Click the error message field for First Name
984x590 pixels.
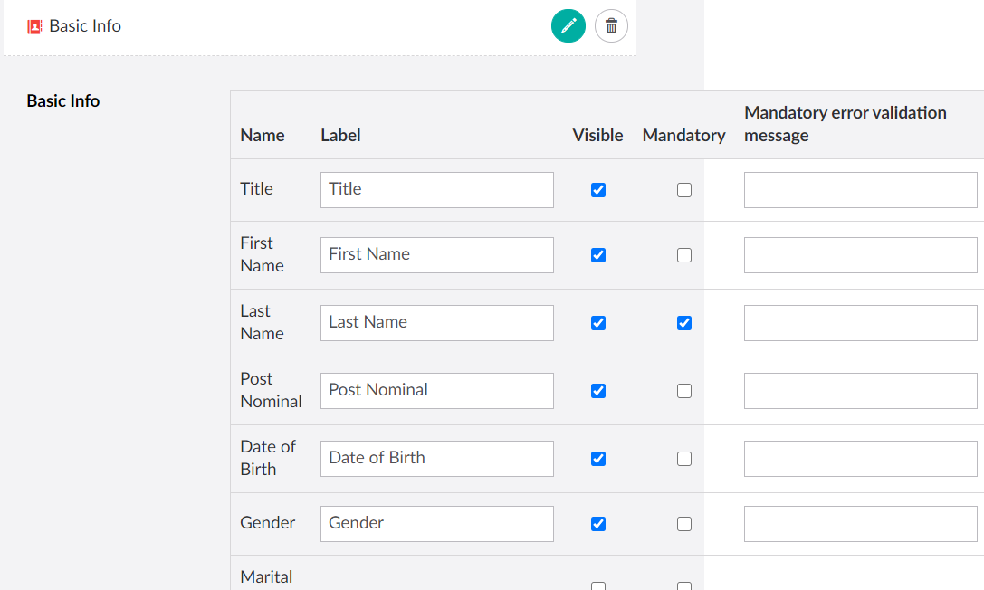[860, 254]
